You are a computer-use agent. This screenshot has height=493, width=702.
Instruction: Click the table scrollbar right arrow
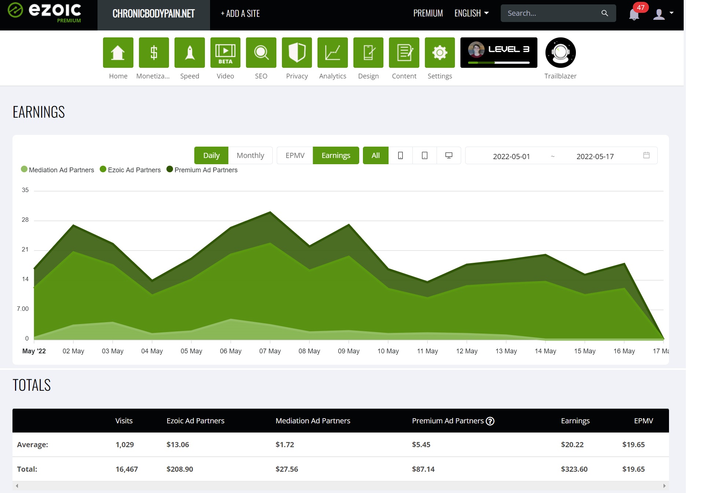click(664, 486)
